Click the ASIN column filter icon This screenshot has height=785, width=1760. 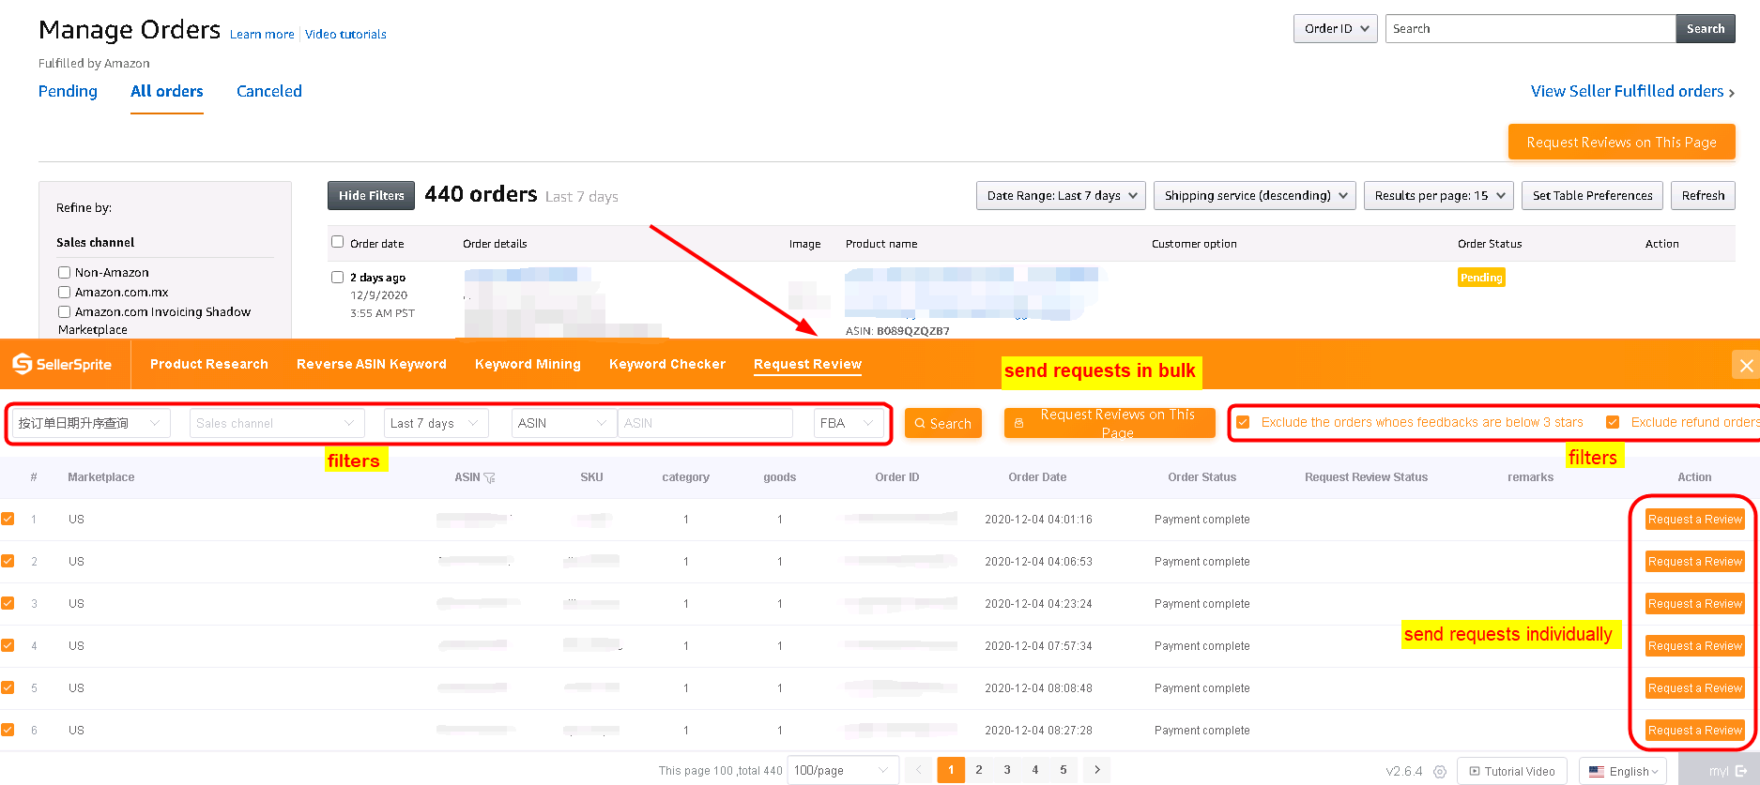coord(490,477)
